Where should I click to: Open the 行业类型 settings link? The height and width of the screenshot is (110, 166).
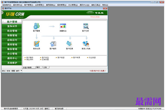pyautogui.click(x=91, y=58)
